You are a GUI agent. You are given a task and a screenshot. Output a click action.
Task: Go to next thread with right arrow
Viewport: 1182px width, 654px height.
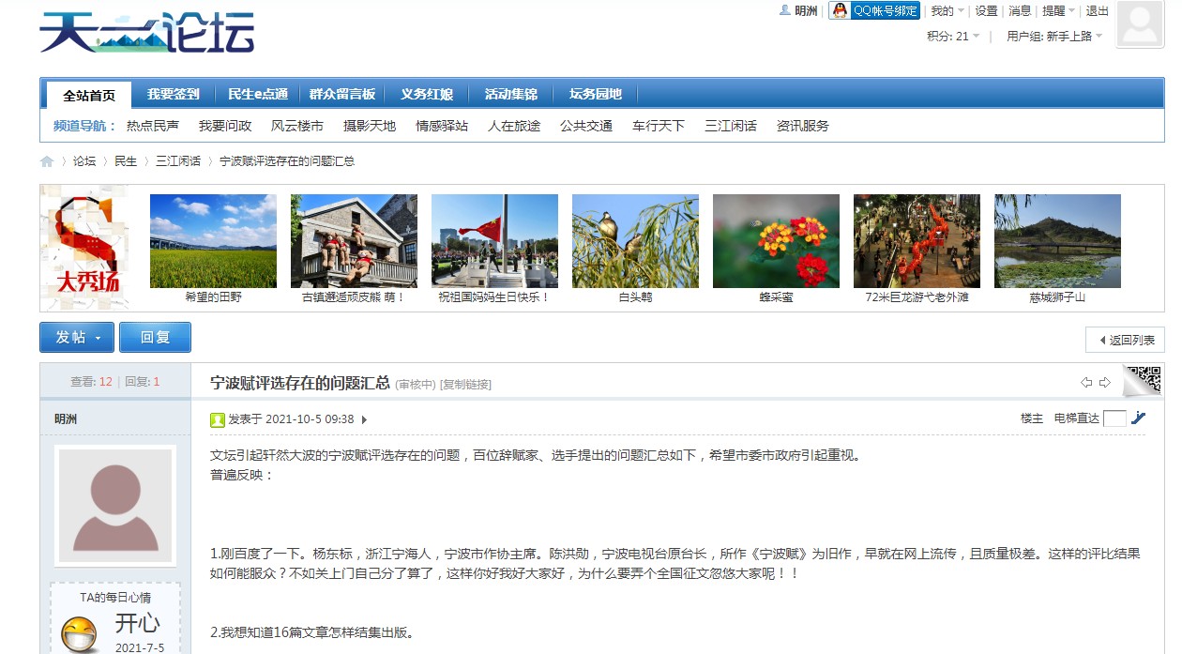coord(1104,383)
